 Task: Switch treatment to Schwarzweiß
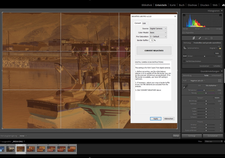tap(216, 75)
